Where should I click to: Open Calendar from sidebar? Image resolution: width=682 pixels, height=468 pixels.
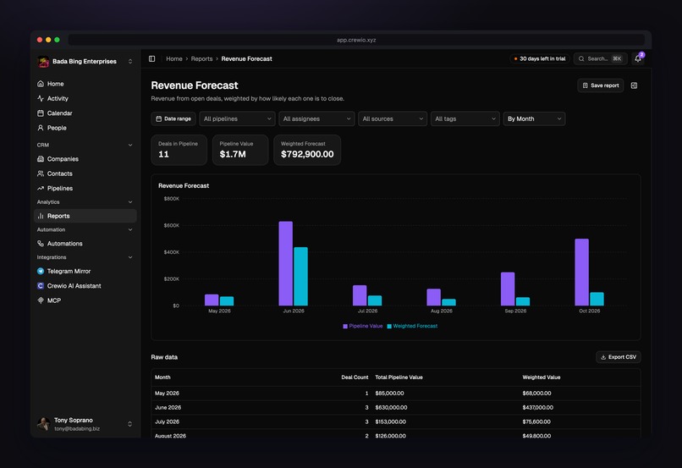pos(85,113)
